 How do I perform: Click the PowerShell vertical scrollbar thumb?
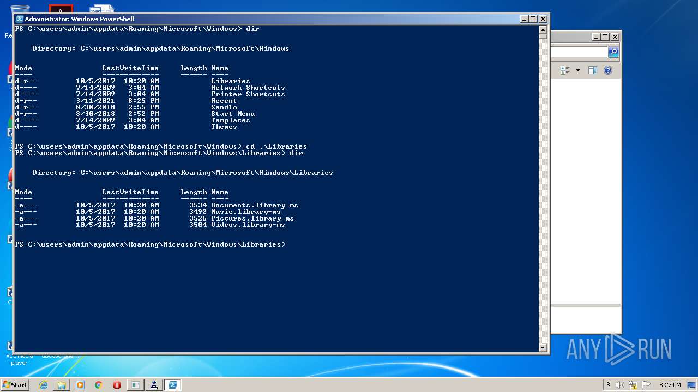click(x=543, y=36)
